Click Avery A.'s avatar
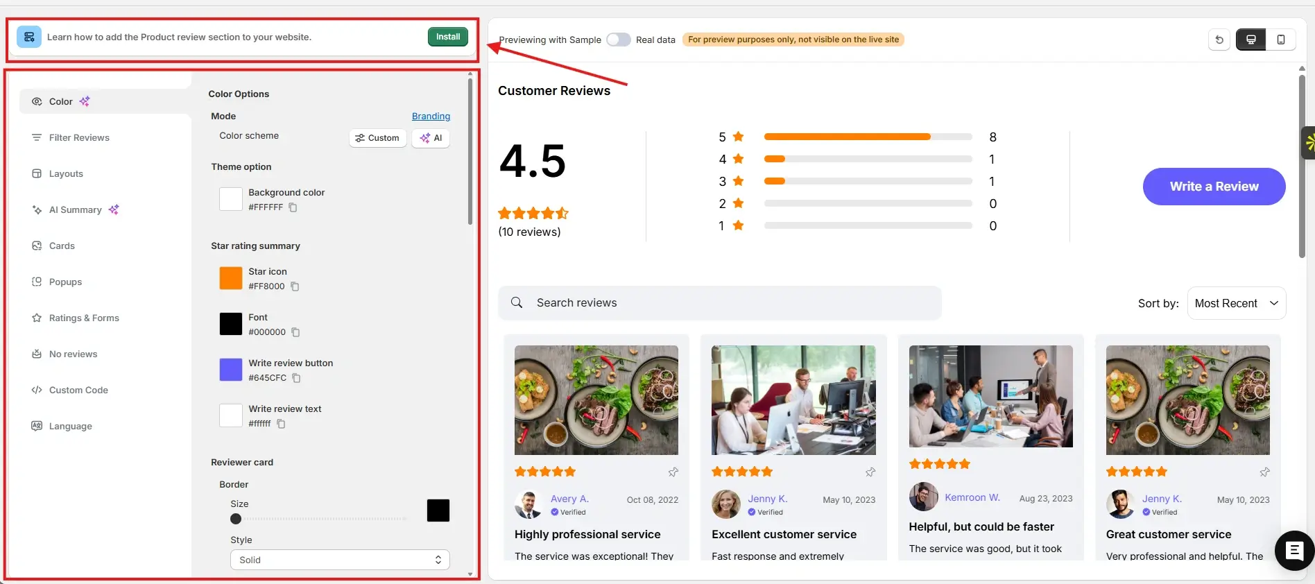This screenshot has width=1315, height=584. [528, 505]
